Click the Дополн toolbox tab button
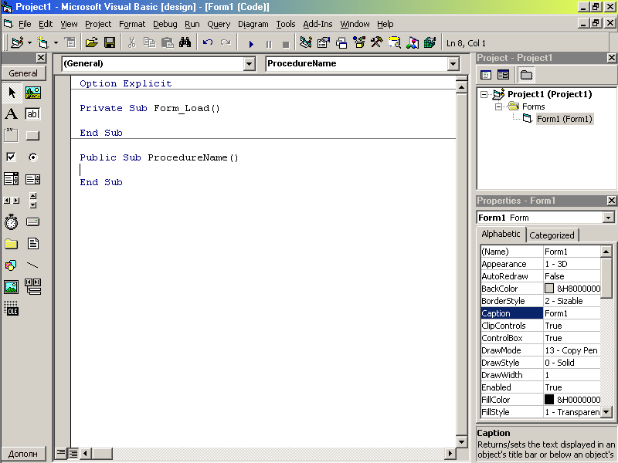The width and height of the screenshot is (618, 463). coord(23,454)
